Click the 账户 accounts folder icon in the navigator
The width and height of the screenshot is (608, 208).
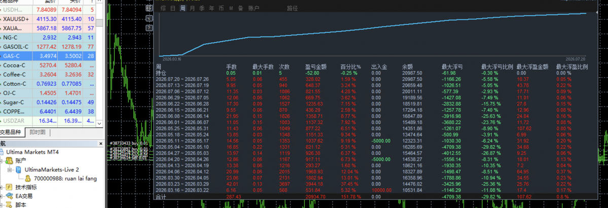[x=10, y=161]
